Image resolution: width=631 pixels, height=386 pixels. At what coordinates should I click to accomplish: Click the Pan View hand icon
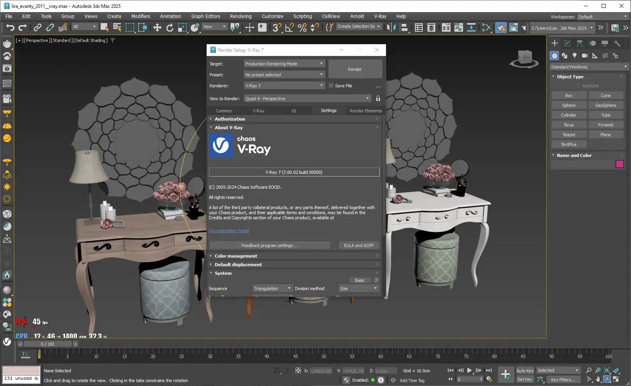tap(598, 379)
